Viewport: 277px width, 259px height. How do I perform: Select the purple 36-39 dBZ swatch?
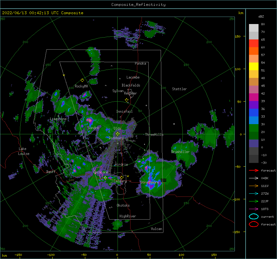tap(254, 105)
